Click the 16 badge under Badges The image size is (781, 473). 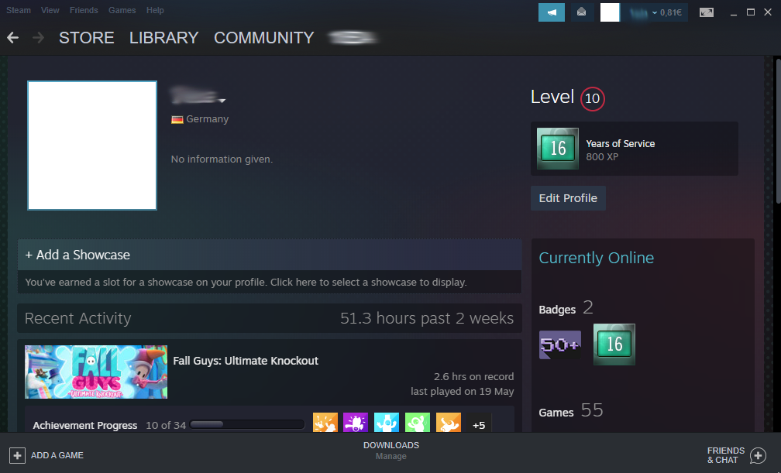pyautogui.click(x=614, y=344)
